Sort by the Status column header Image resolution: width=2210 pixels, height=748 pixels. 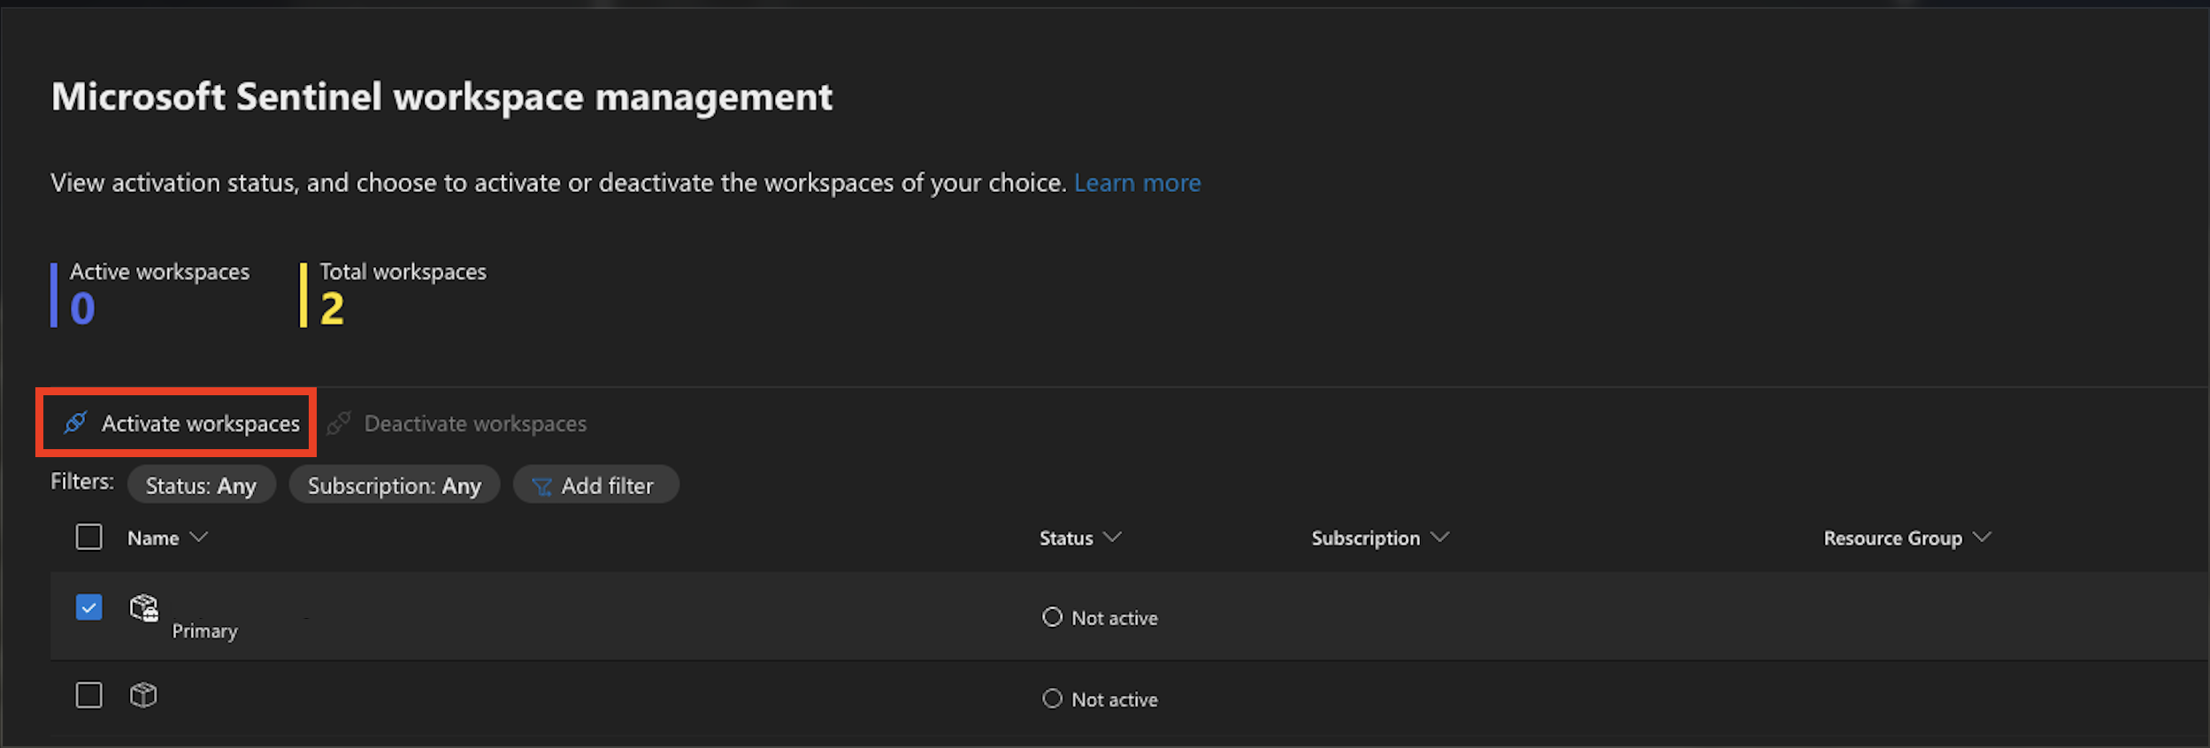[x=1080, y=538]
